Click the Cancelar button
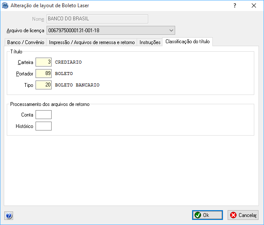Viewport: 264px width, 225px height. tap(243, 215)
